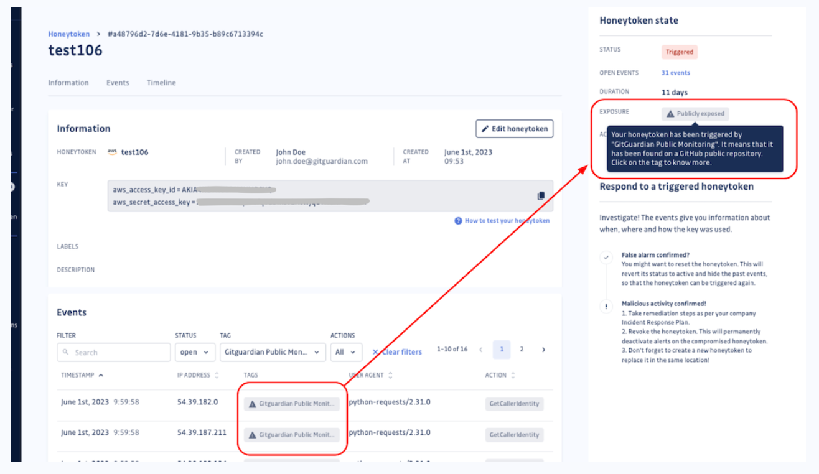Click the warning icon in Publicly exposed tag
Image resolution: width=819 pixels, height=474 pixels.
coord(670,114)
